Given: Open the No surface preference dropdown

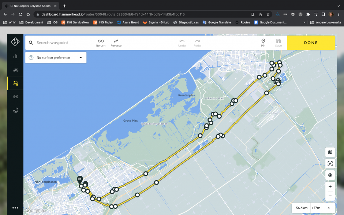Looking at the screenshot, I should 56,58.
